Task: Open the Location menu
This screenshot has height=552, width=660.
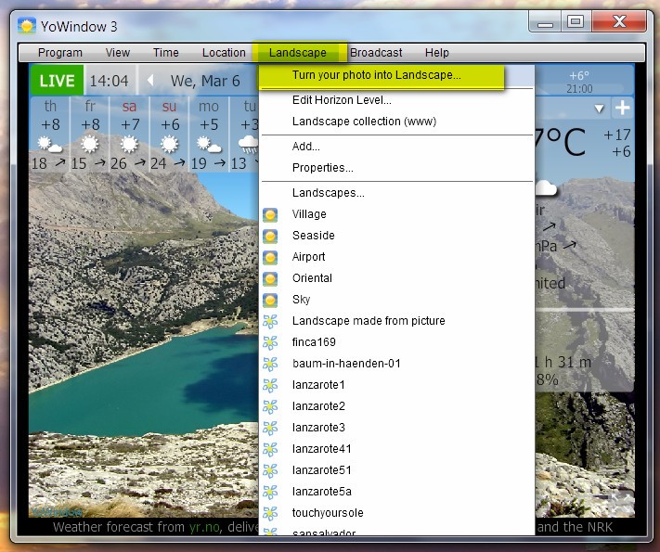Action: pyautogui.click(x=224, y=53)
